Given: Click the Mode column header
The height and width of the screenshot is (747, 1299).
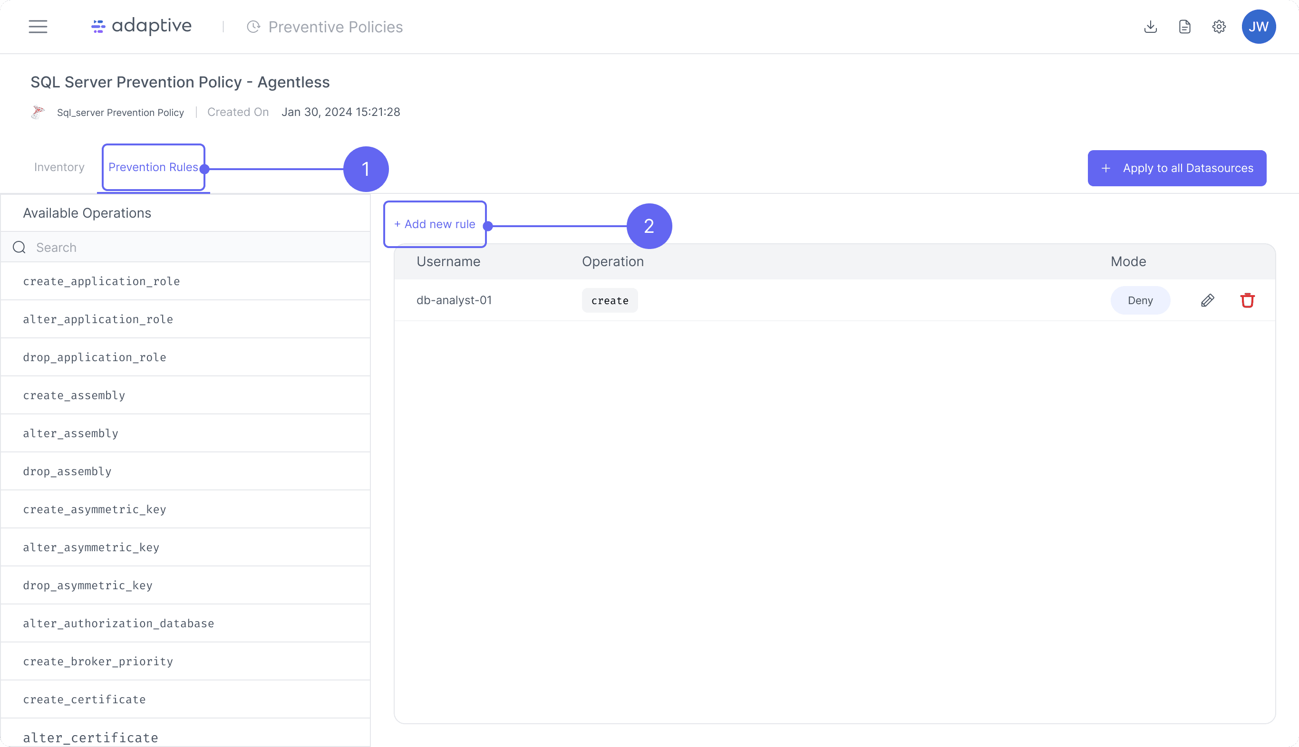Looking at the screenshot, I should tap(1128, 262).
